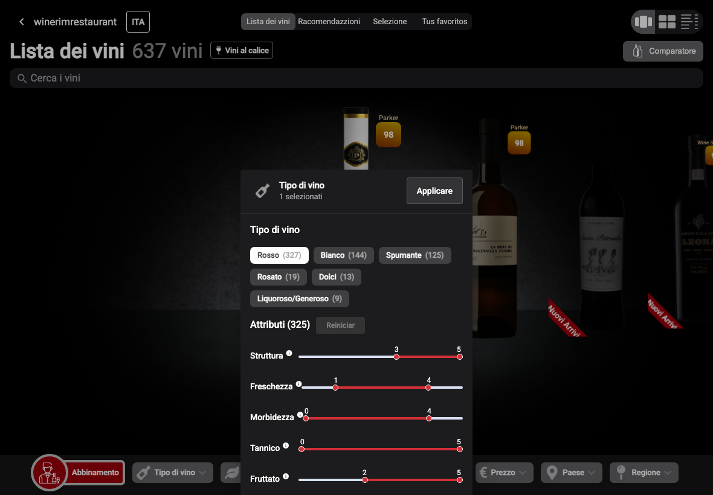Click the Tannico slider minimum handle at 0
The width and height of the screenshot is (713, 495).
point(302,449)
